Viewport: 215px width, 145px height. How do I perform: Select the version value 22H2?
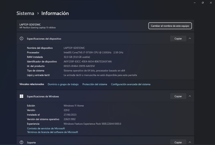pos(66,110)
